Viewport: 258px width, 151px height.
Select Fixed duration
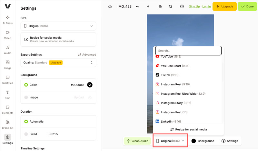[x=26, y=134]
